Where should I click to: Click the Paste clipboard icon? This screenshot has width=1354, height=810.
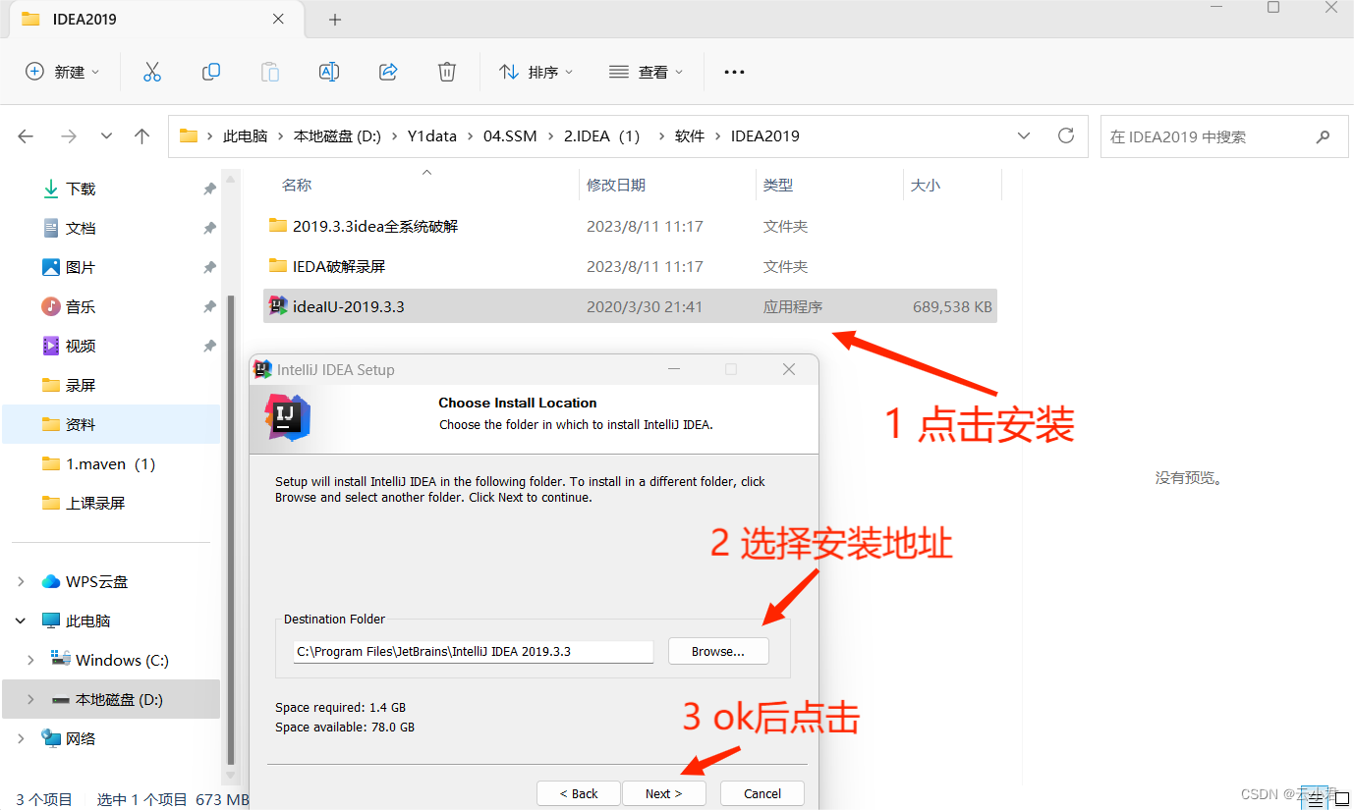click(x=269, y=72)
